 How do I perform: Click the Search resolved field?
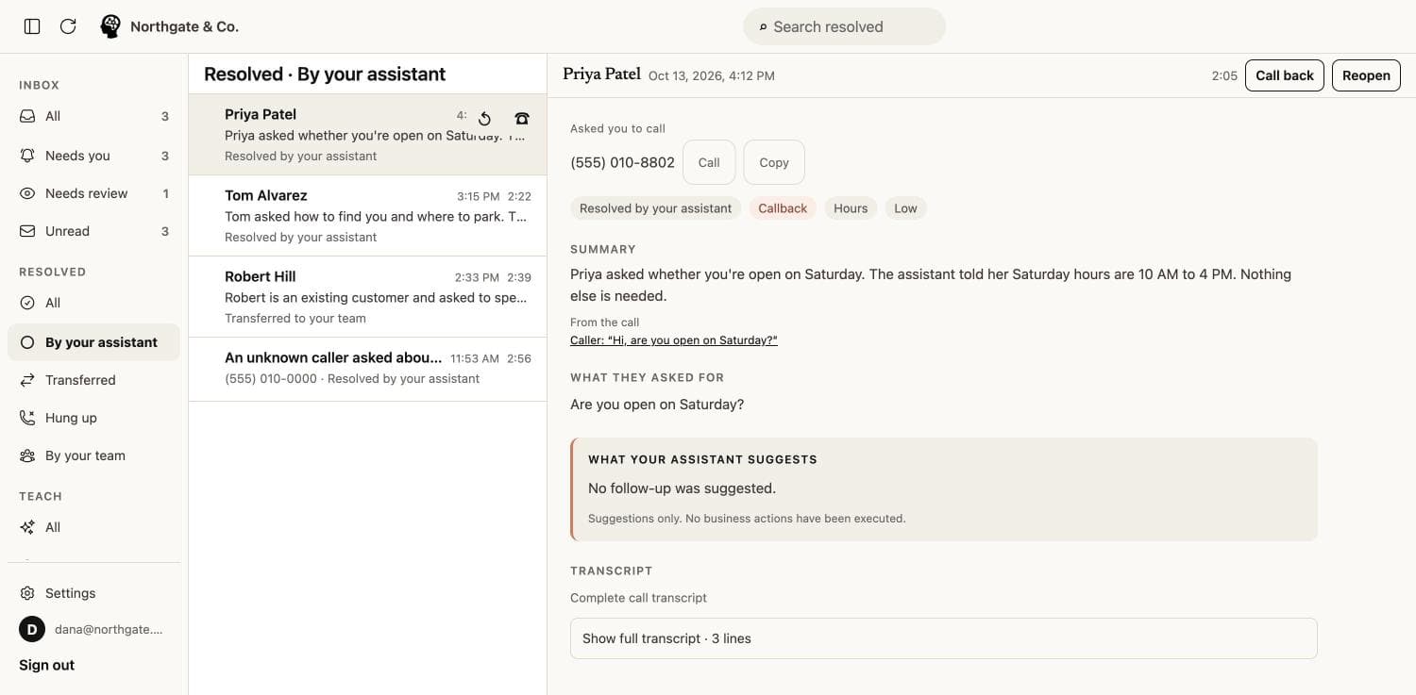pyautogui.click(x=844, y=26)
